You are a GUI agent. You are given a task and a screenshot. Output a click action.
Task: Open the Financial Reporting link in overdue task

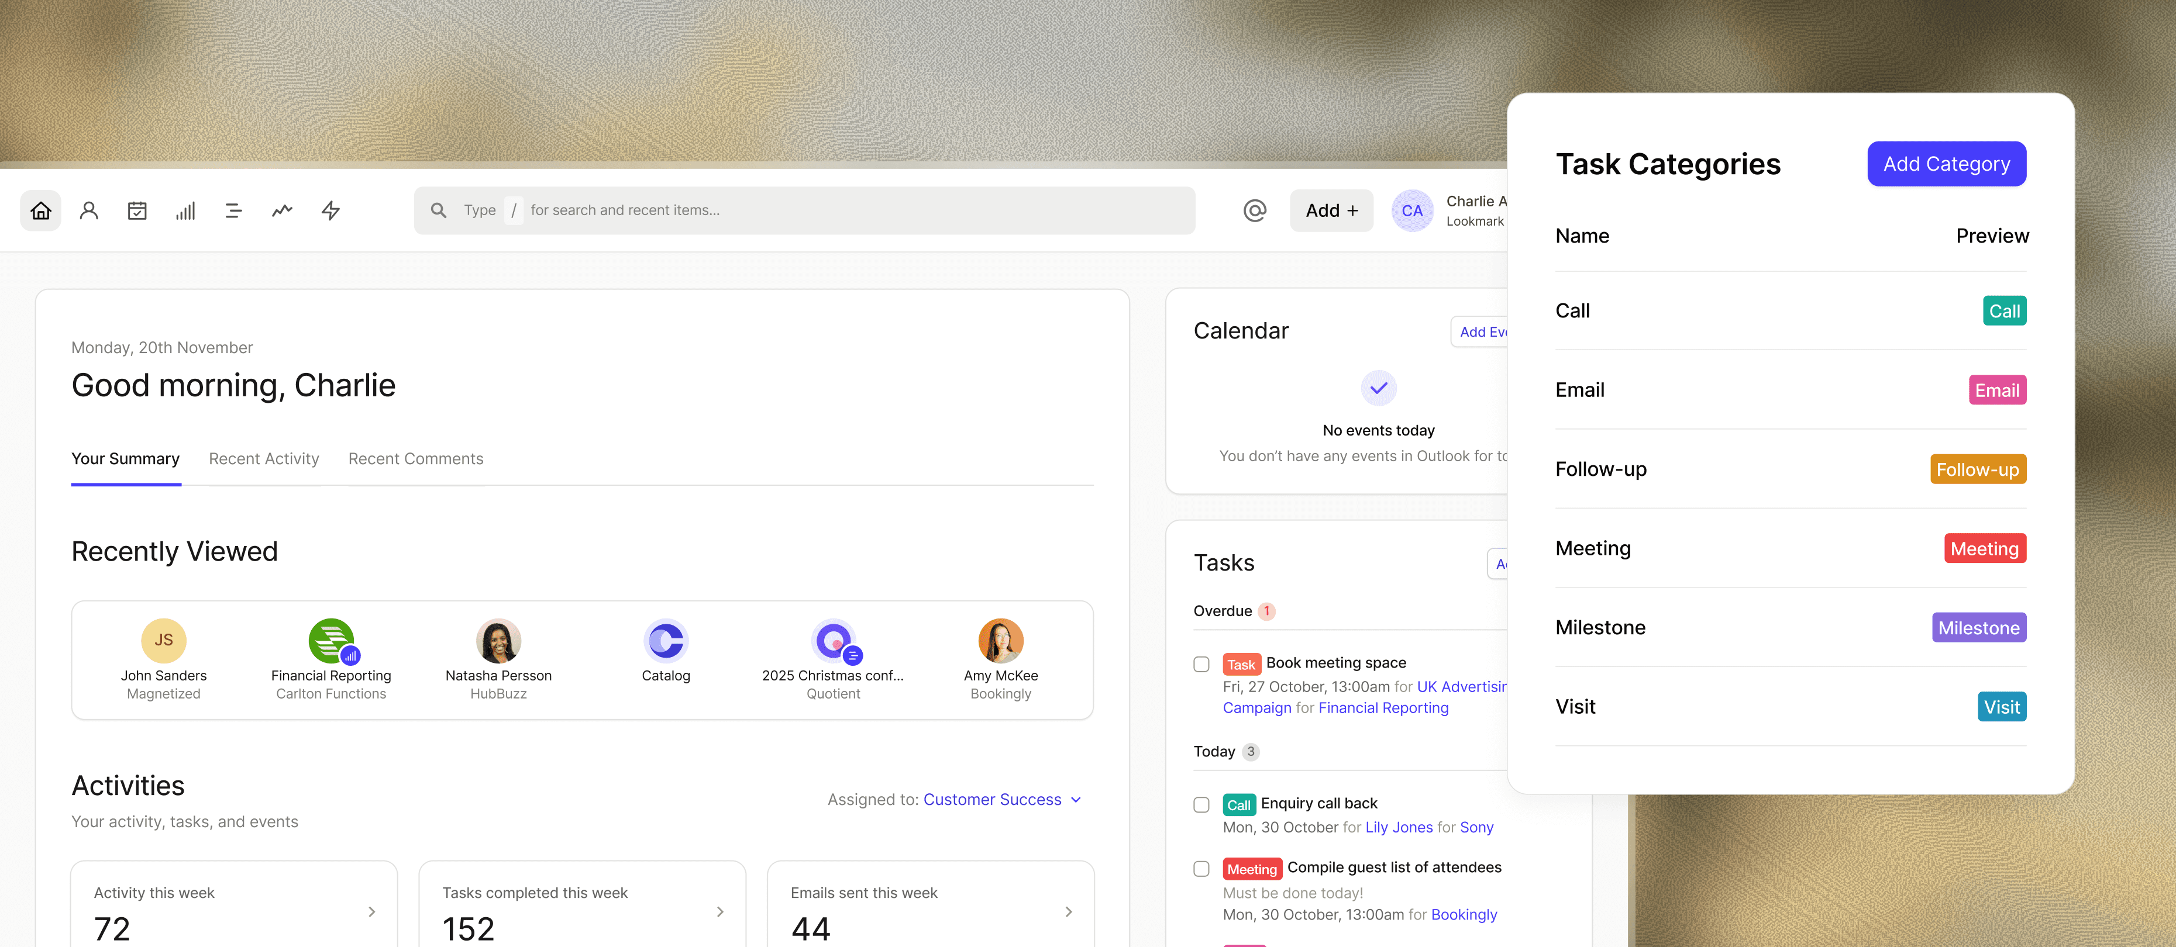[1383, 707]
